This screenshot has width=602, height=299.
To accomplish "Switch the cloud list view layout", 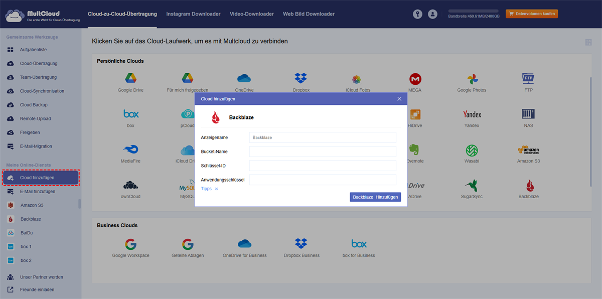I will (x=588, y=42).
